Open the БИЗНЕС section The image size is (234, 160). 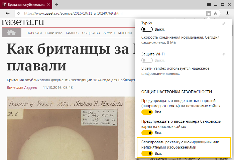(72, 33)
